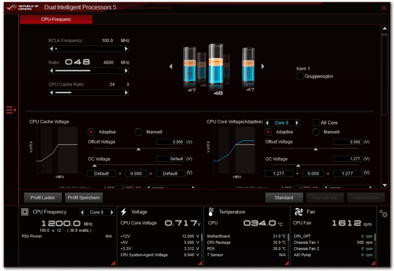Screen dimensions: 394x271
Task: Show previous core cylinder with left arrow
Action: (x=171, y=66)
